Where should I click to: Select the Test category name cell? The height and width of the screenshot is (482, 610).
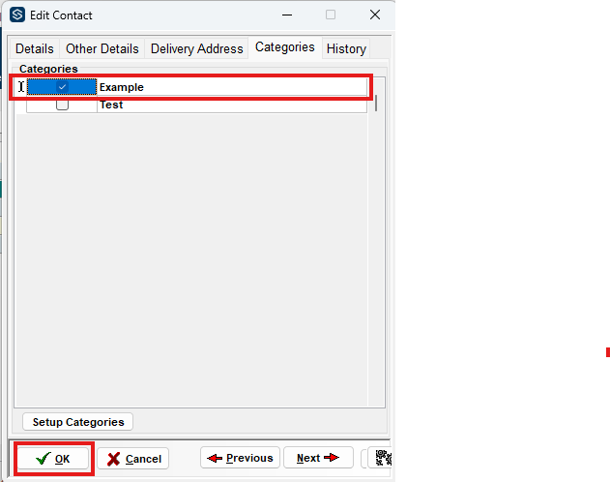tap(232, 105)
